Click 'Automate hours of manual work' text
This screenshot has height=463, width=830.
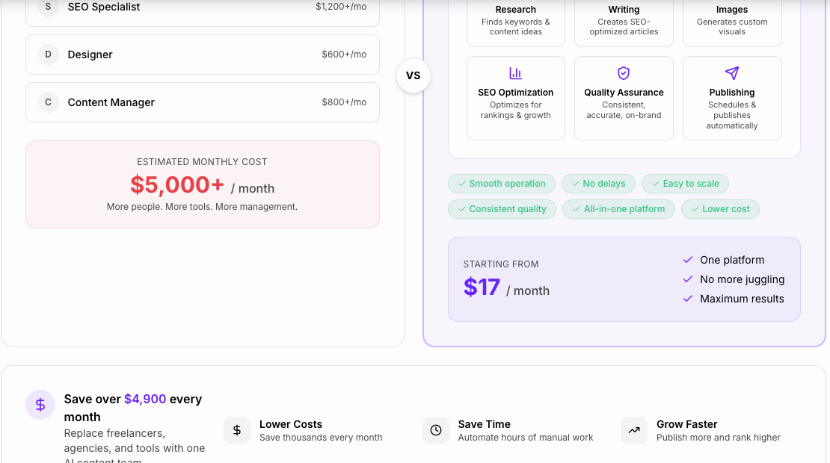point(526,438)
